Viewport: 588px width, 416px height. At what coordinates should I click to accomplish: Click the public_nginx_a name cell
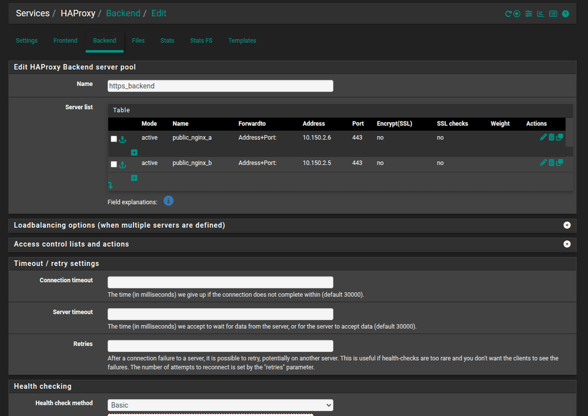click(x=192, y=137)
